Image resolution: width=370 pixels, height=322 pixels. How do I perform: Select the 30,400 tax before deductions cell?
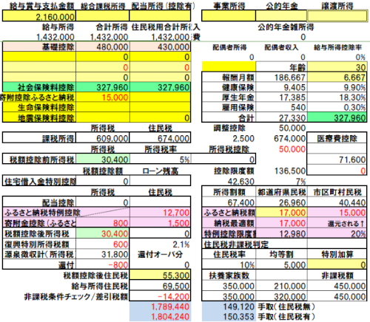(103, 160)
